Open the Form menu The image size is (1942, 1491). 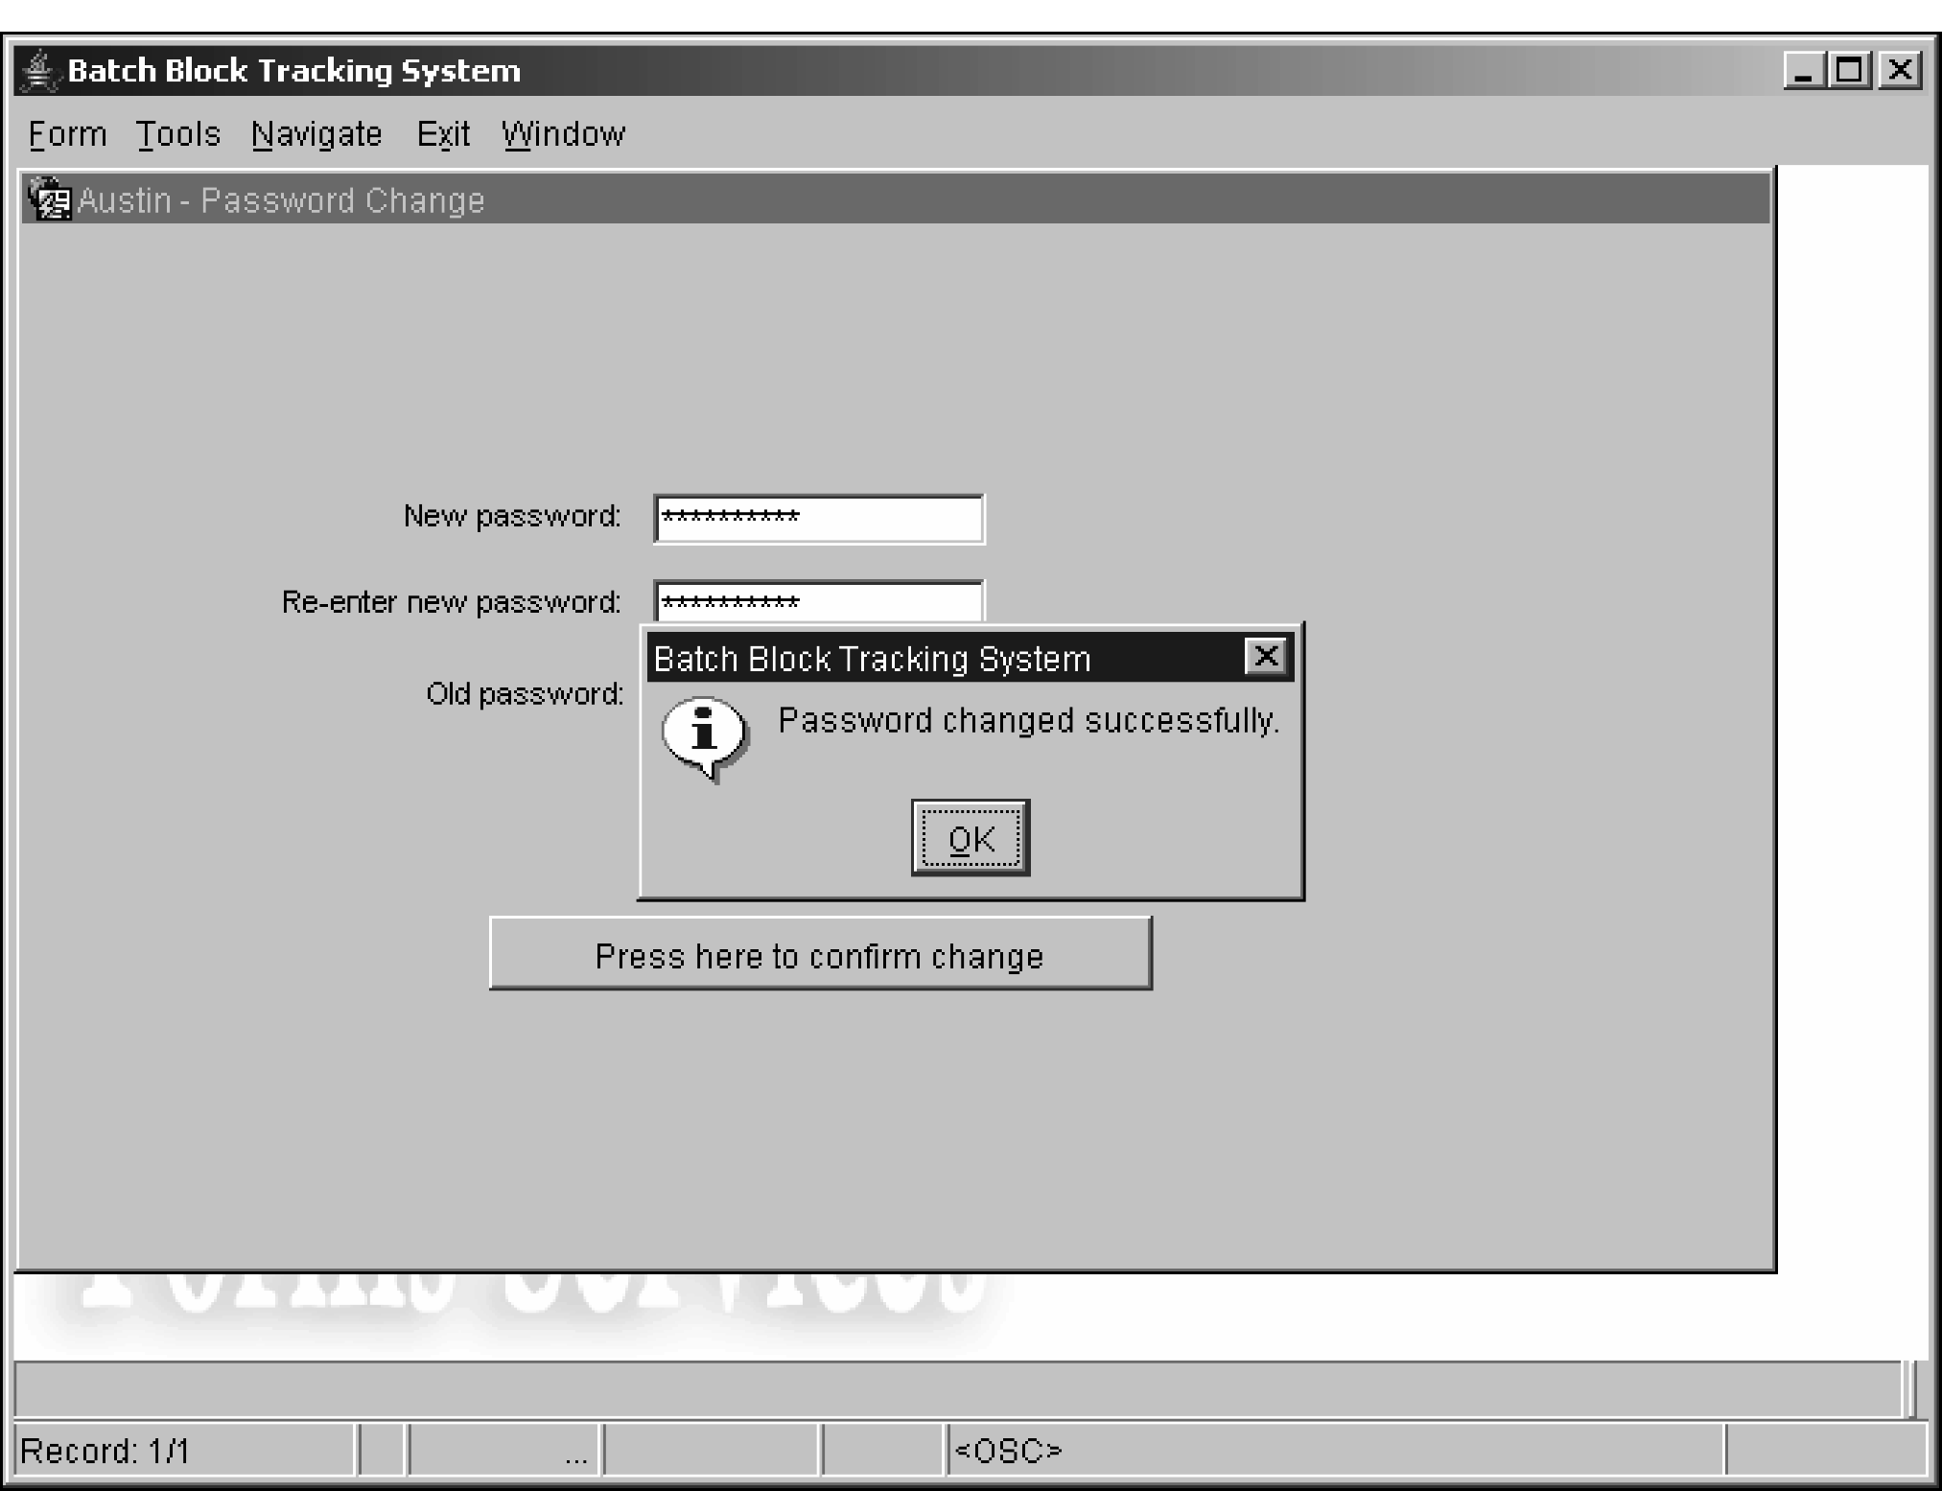click(67, 134)
